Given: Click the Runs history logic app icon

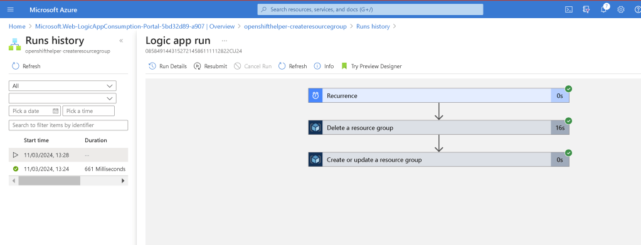Looking at the screenshot, I should pos(14,44).
